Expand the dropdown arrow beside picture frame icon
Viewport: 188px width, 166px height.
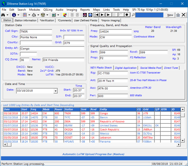click(x=58, y=15)
